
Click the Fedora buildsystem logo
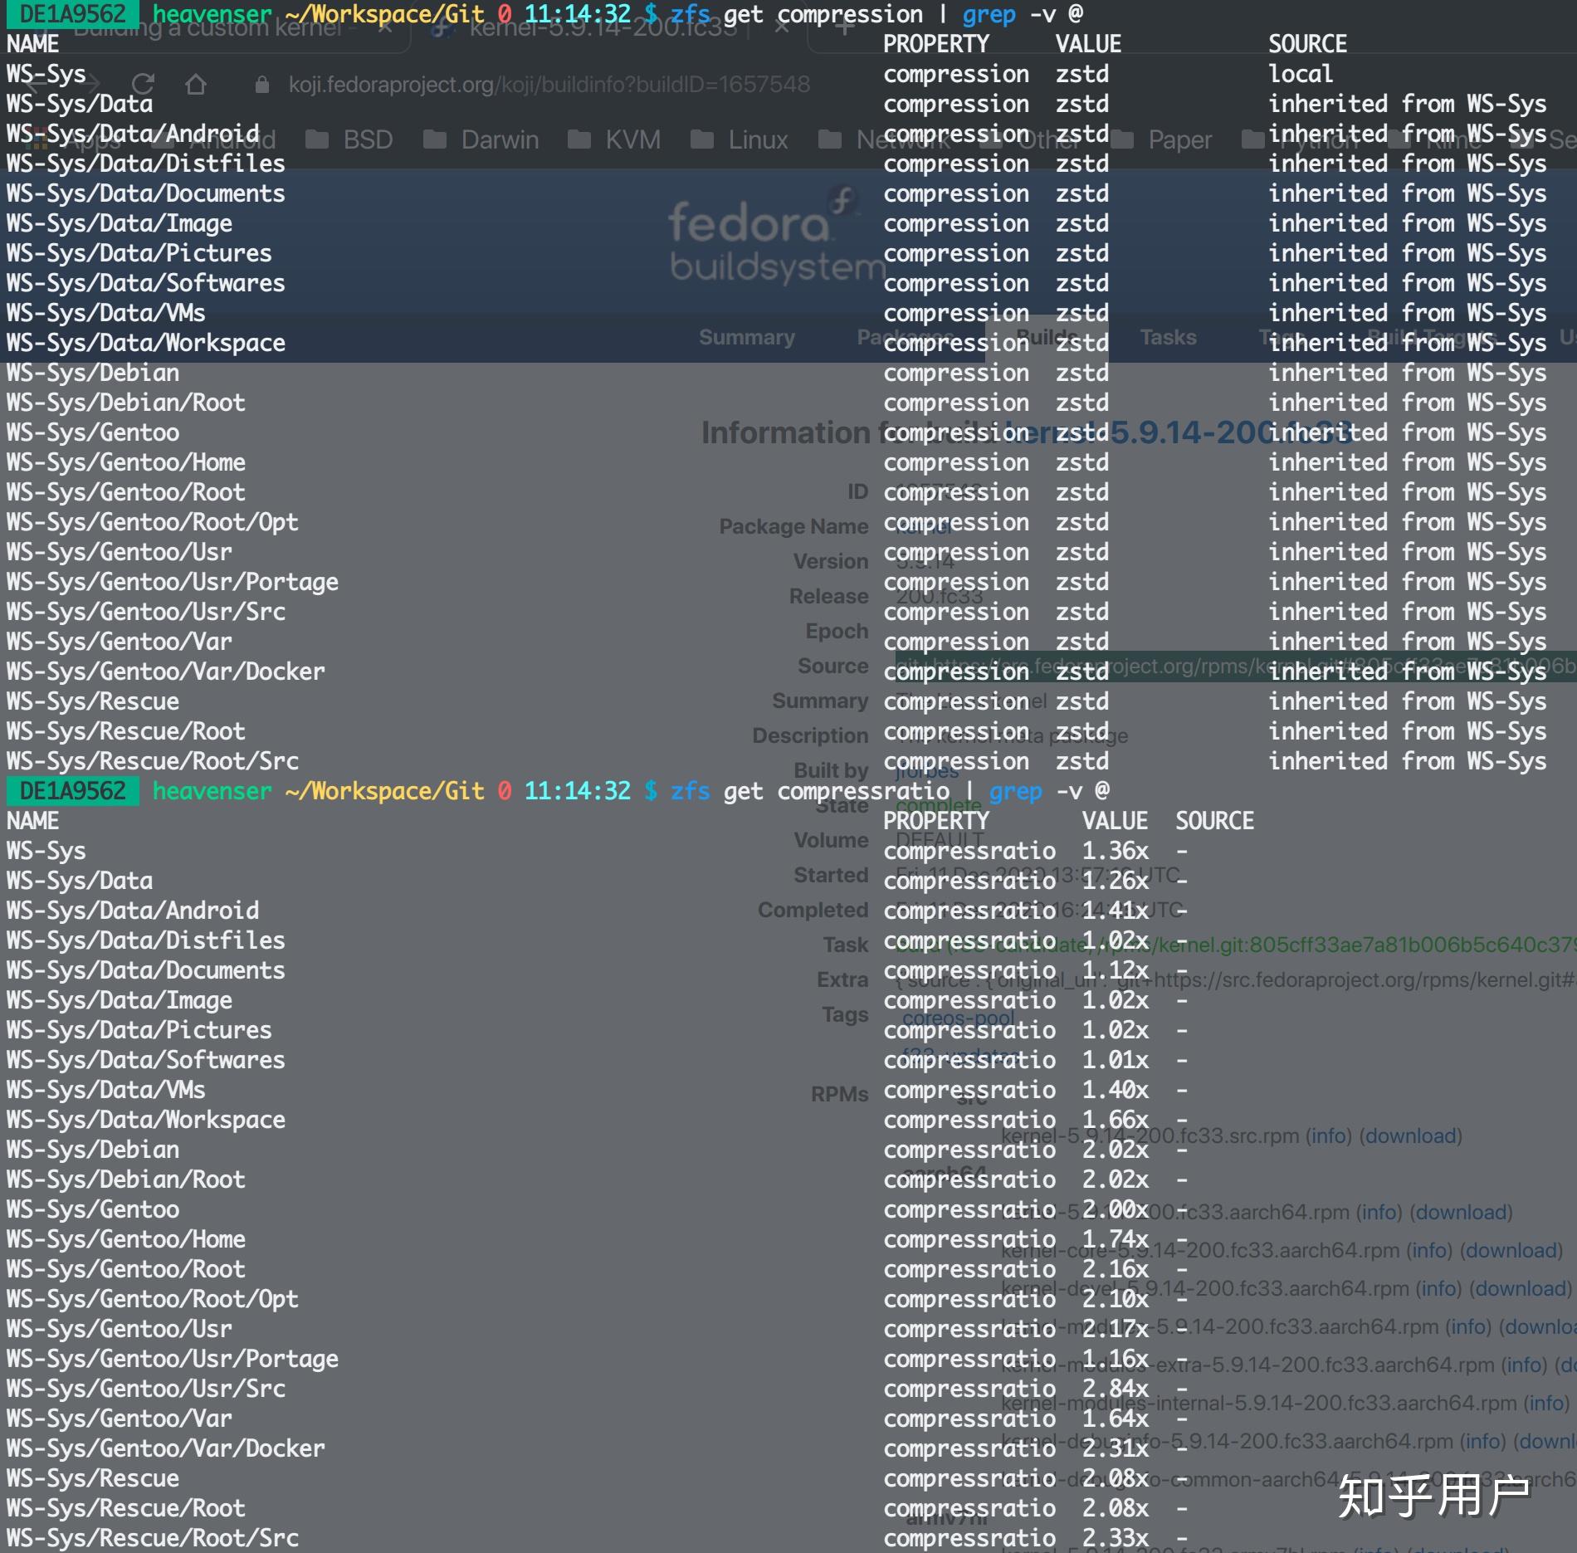click(x=776, y=235)
